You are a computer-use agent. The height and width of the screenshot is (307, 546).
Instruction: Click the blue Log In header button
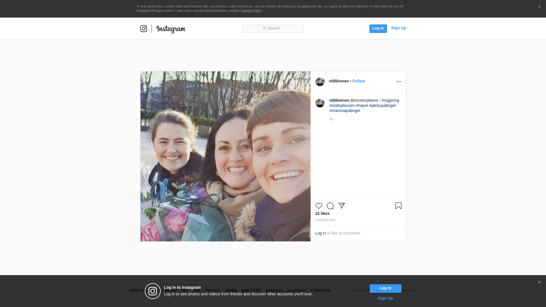(x=378, y=28)
